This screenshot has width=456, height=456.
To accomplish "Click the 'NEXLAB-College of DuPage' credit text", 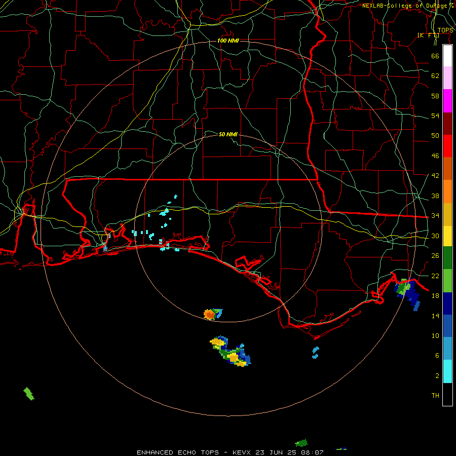I will point(404,6).
